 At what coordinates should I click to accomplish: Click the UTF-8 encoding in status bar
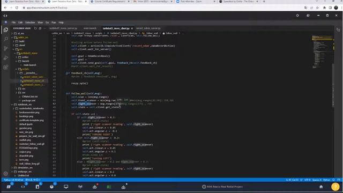click(307, 180)
